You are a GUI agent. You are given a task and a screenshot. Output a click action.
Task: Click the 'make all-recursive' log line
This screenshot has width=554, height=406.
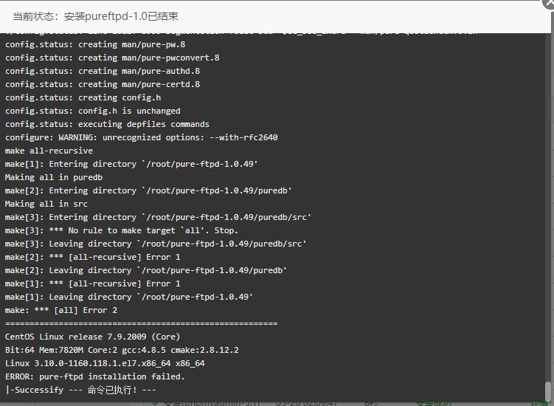point(49,151)
